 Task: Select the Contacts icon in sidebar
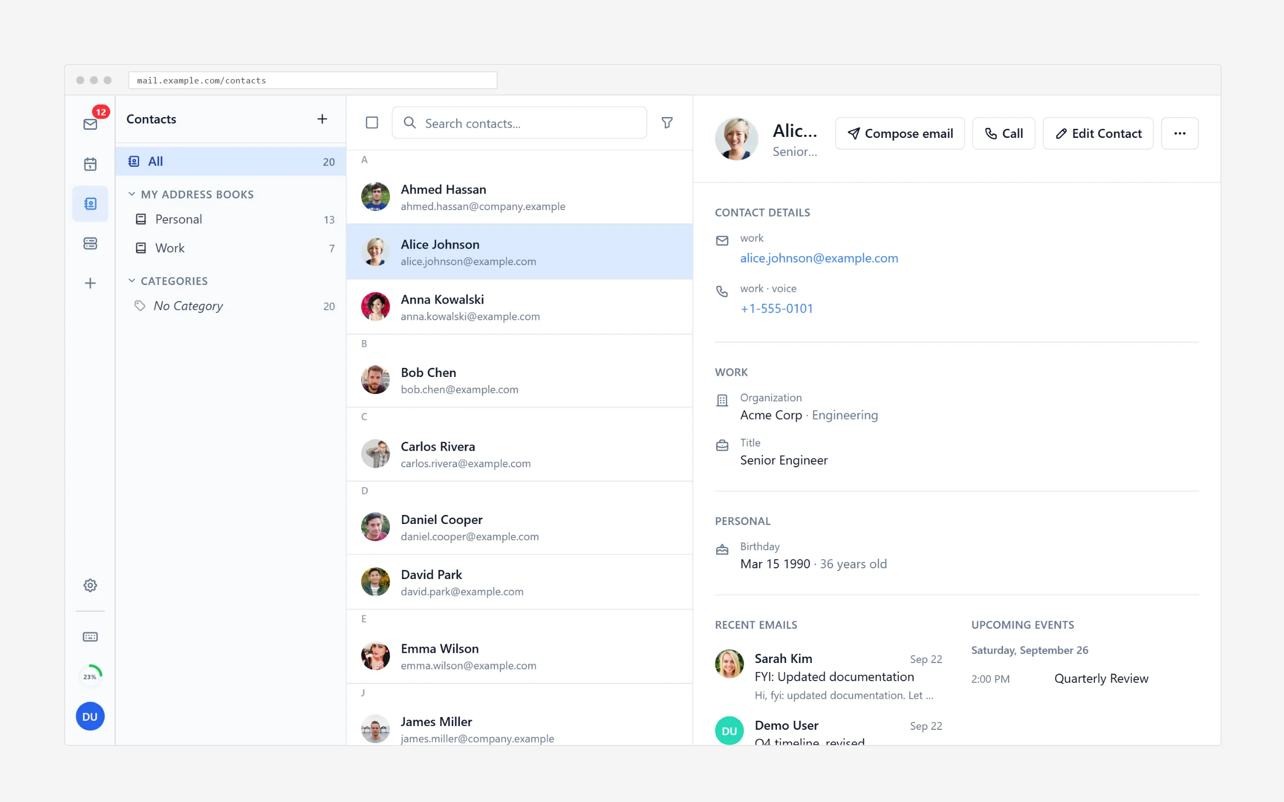[90, 204]
